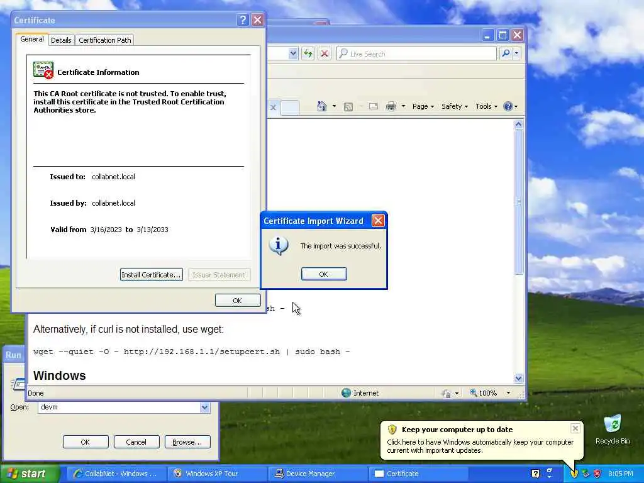The width and height of the screenshot is (644, 483).
Task: Click OK in the Certificate dialog
Action: pyautogui.click(x=237, y=301)
